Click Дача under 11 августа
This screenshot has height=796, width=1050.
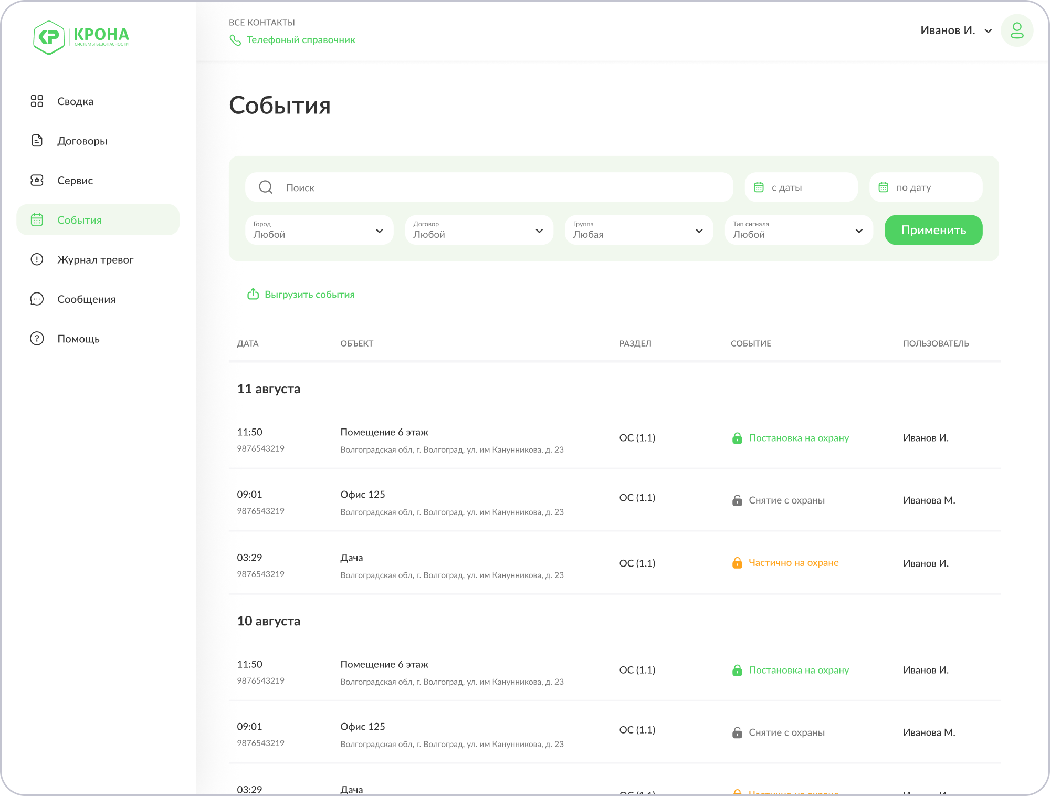pyautogui.click(x=352, y=558)
